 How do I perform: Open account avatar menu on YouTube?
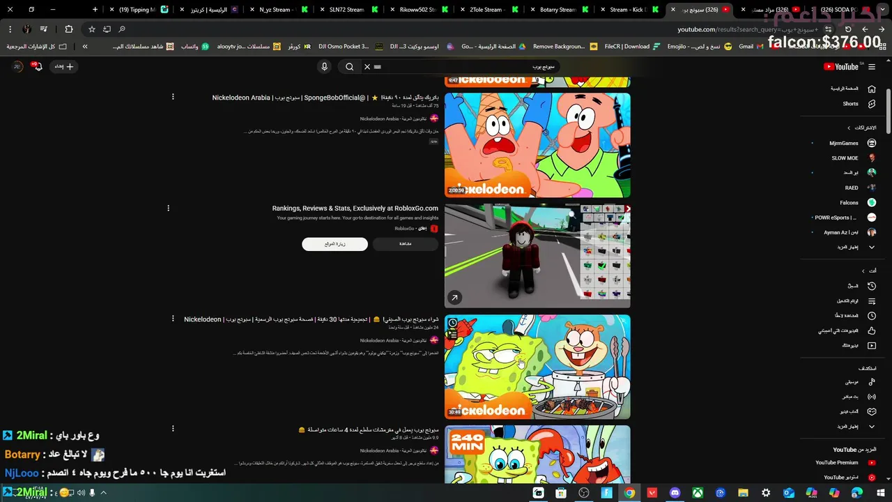coord(17,67)
